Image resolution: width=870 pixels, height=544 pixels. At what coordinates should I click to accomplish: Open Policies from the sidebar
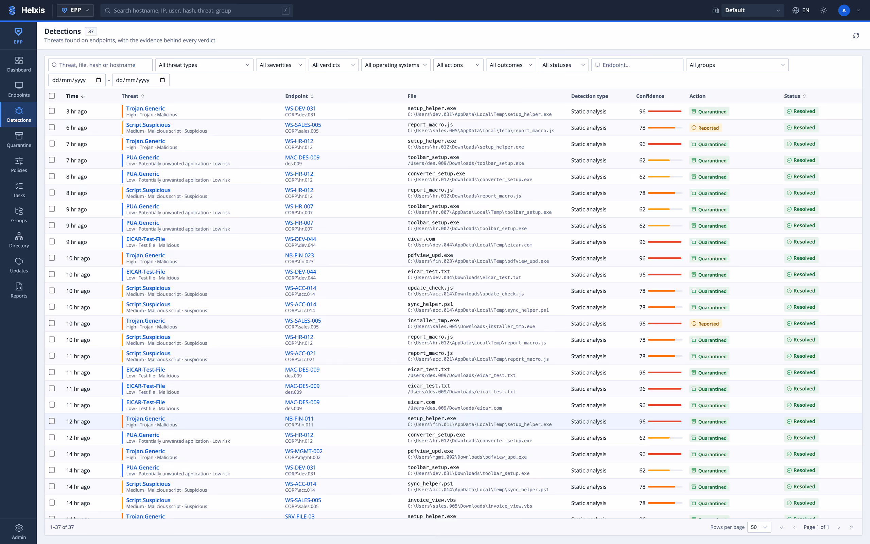pos(19,165)
